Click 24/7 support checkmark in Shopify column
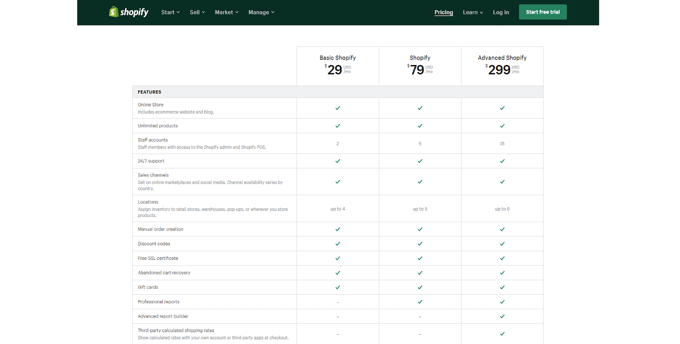680x344 pixels. click(x=420, y=161)
